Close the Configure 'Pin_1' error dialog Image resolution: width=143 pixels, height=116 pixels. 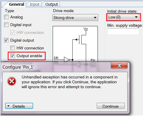click(x=119, y=65)
